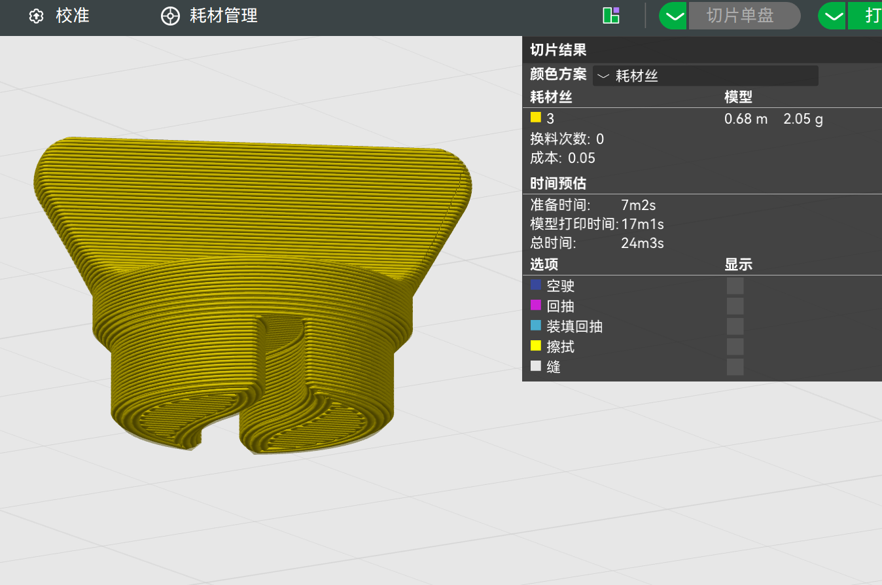Toggle display checkbox for 回抽 retraction
This screenshot has height=585, width=882.
735,306
